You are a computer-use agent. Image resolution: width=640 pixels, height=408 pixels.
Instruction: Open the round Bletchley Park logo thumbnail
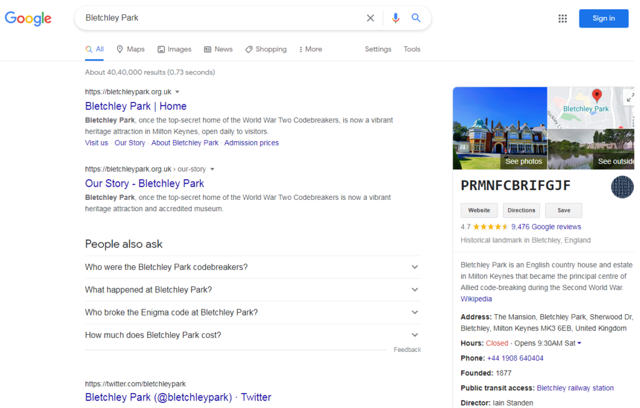click(x=622, y=187)
